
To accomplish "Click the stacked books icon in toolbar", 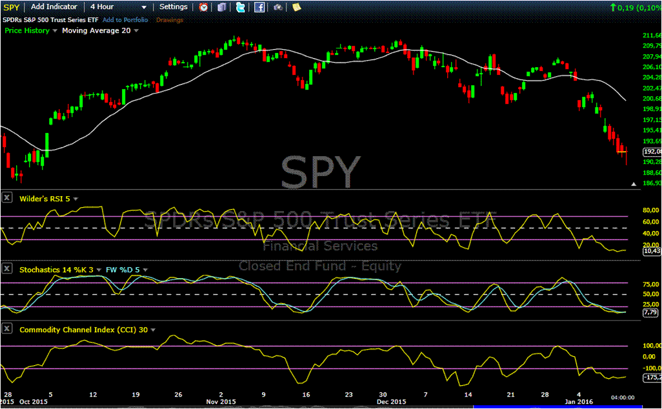I will tap(222, 6).
